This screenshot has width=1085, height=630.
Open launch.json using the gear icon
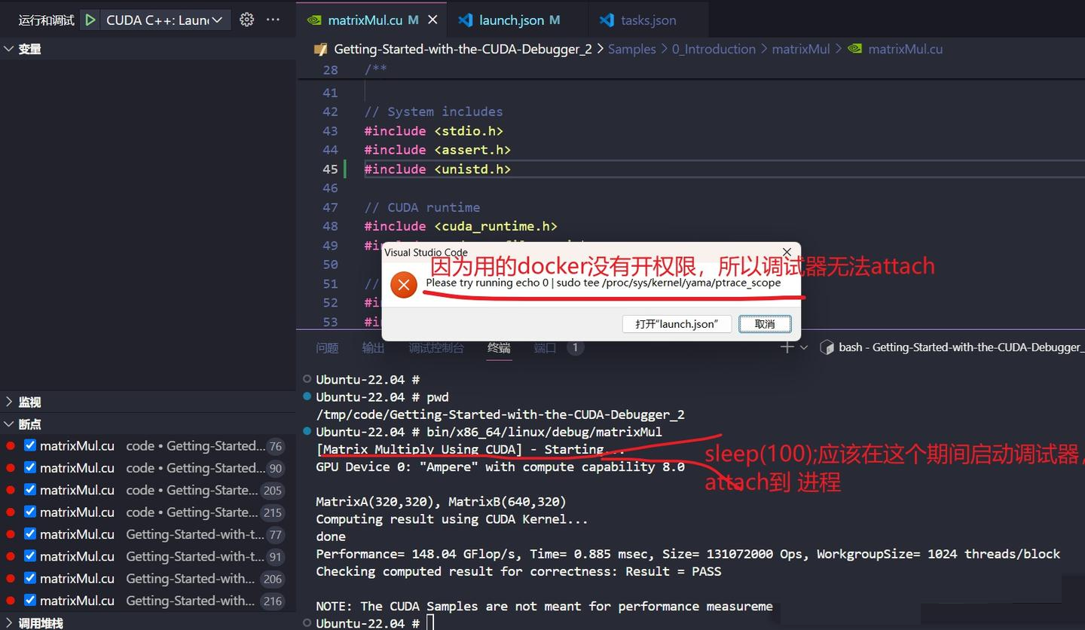246,20
